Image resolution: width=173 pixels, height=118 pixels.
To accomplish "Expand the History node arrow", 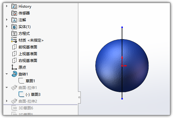I will point(7,6).
